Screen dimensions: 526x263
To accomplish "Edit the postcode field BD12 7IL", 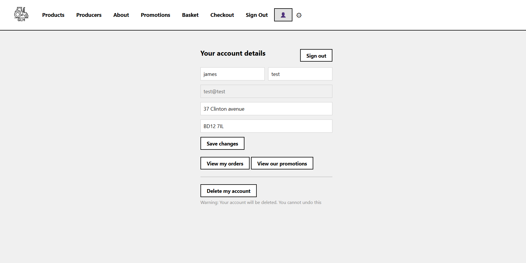I will pos(266,126).
